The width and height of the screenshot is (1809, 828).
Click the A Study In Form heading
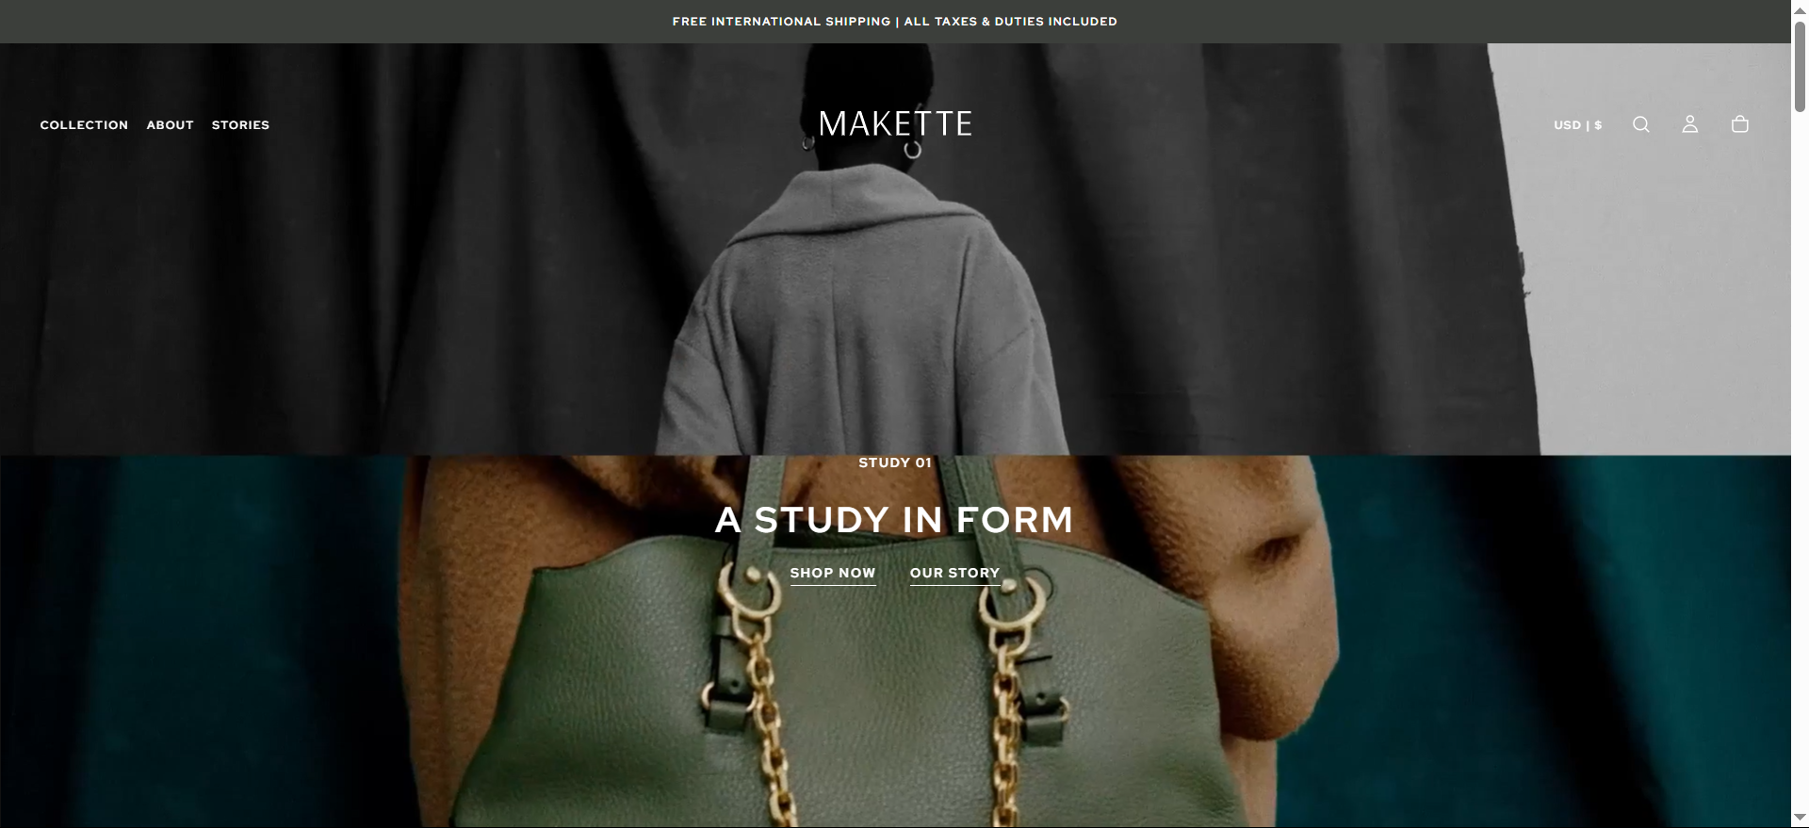coord(894,520)
